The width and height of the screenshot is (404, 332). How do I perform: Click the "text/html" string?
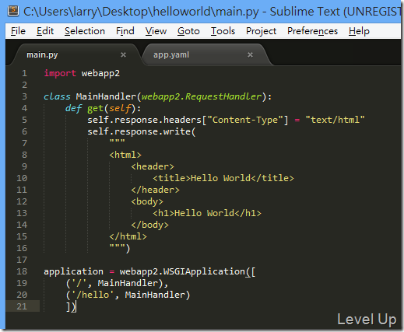(x=335, y=120)
